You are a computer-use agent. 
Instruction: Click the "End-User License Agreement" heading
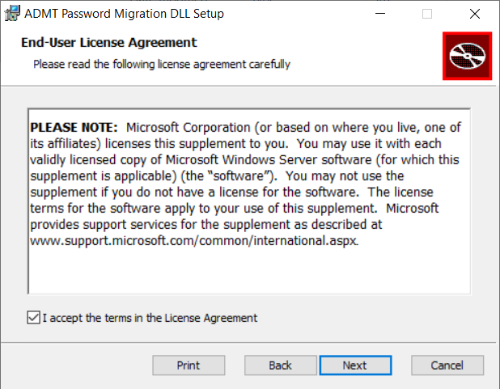pyautogui.click(x=109, y=42)
